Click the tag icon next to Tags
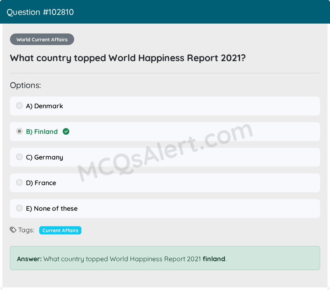The height and width of the screenshot is (300, 330). [x=13, y=230]
